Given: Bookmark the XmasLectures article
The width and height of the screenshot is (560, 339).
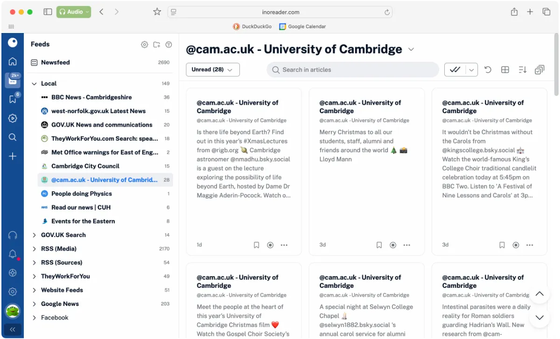Looking at the screenshot, I should point(256,244).
